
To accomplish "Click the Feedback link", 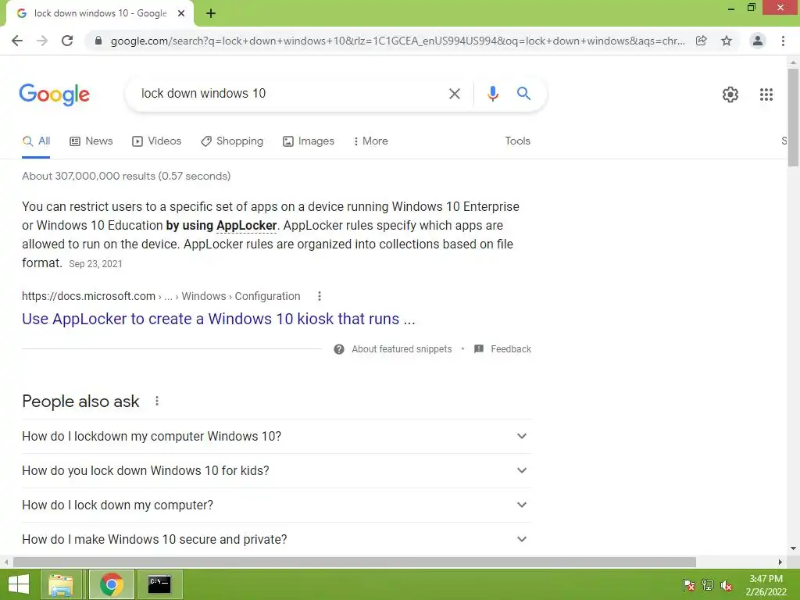I will pyautogui.click(x=502, y=349).
